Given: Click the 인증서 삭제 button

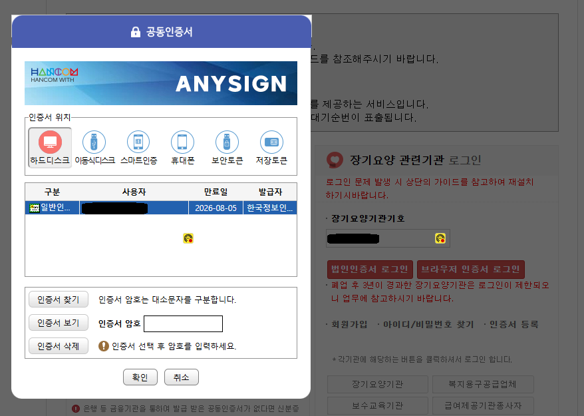Looking at the screenshot, I should [58, 346].
